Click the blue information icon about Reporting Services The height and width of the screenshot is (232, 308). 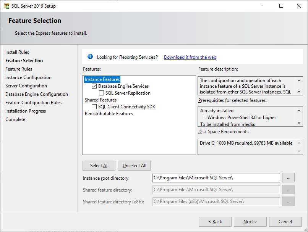click(90, 56)
